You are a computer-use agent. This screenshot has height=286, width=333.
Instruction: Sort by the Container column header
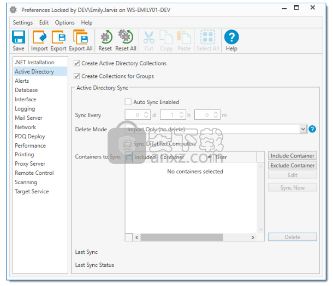(x=186, y=157)
